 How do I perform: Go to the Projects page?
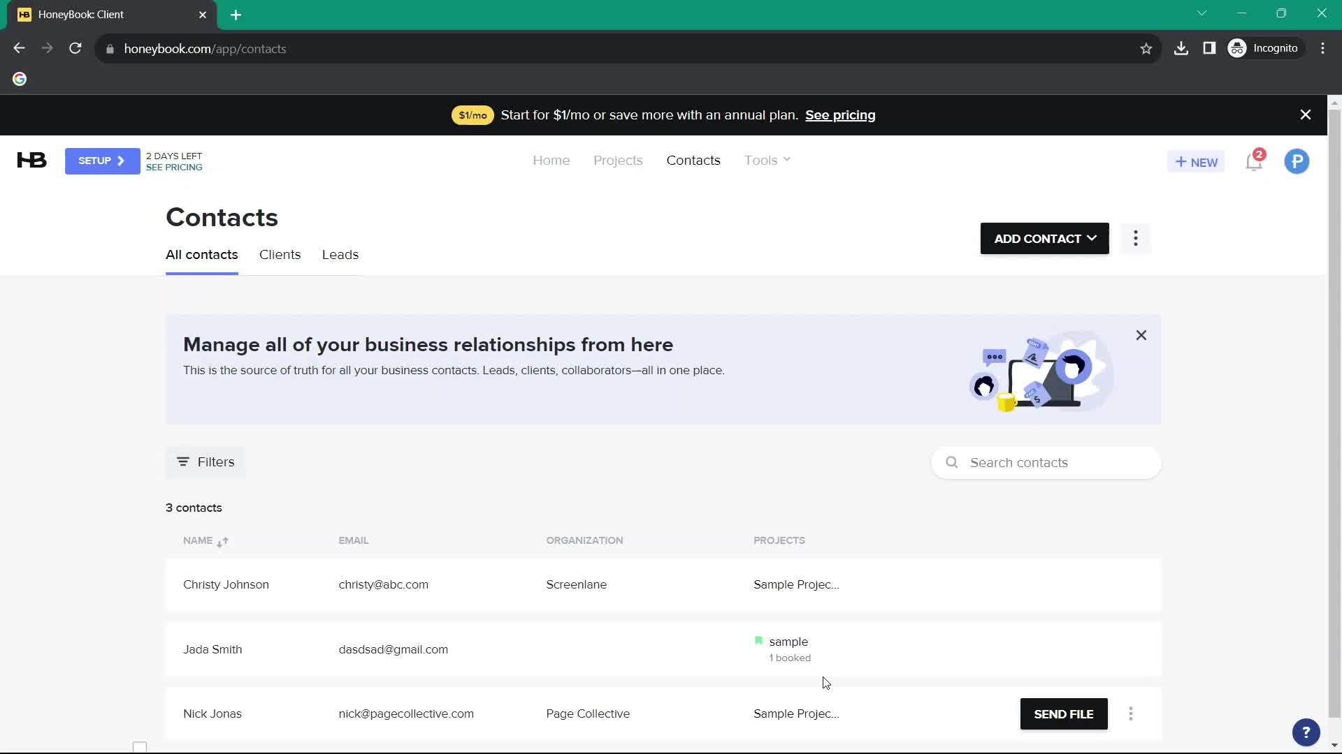[x=618, y=161]
